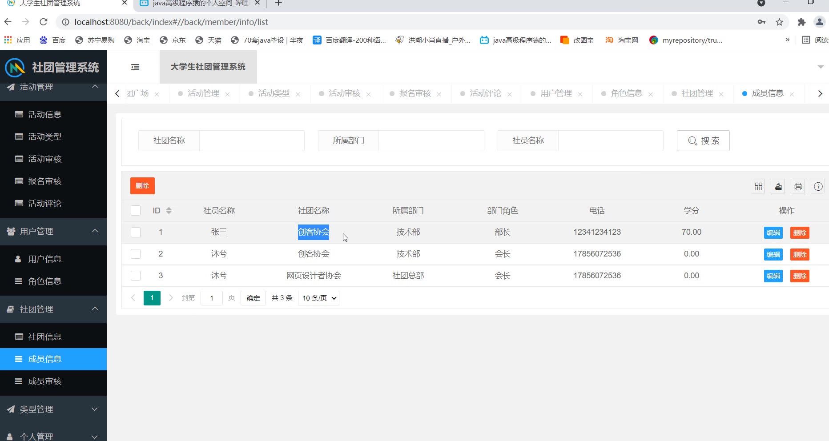This screenshot has width=829, height=441.
Task: Close the 社团管理 tab
Action: tap(721, 94)
